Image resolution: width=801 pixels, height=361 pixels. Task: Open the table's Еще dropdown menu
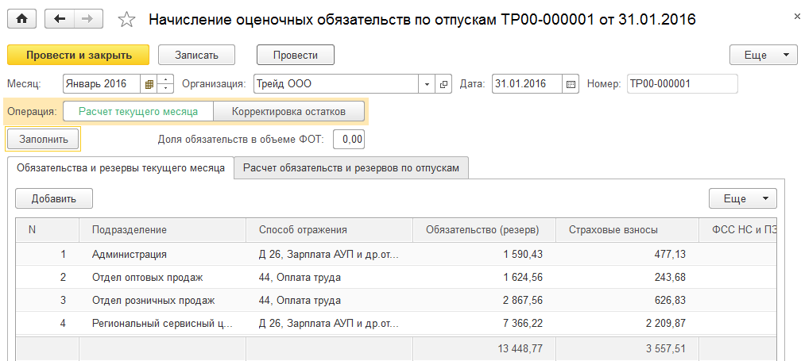click(x=742, y=198)
